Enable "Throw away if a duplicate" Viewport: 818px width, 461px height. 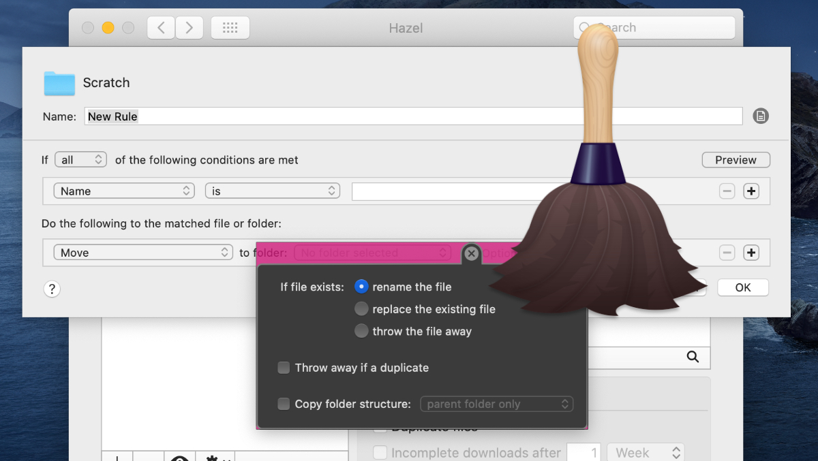[284, 368]
